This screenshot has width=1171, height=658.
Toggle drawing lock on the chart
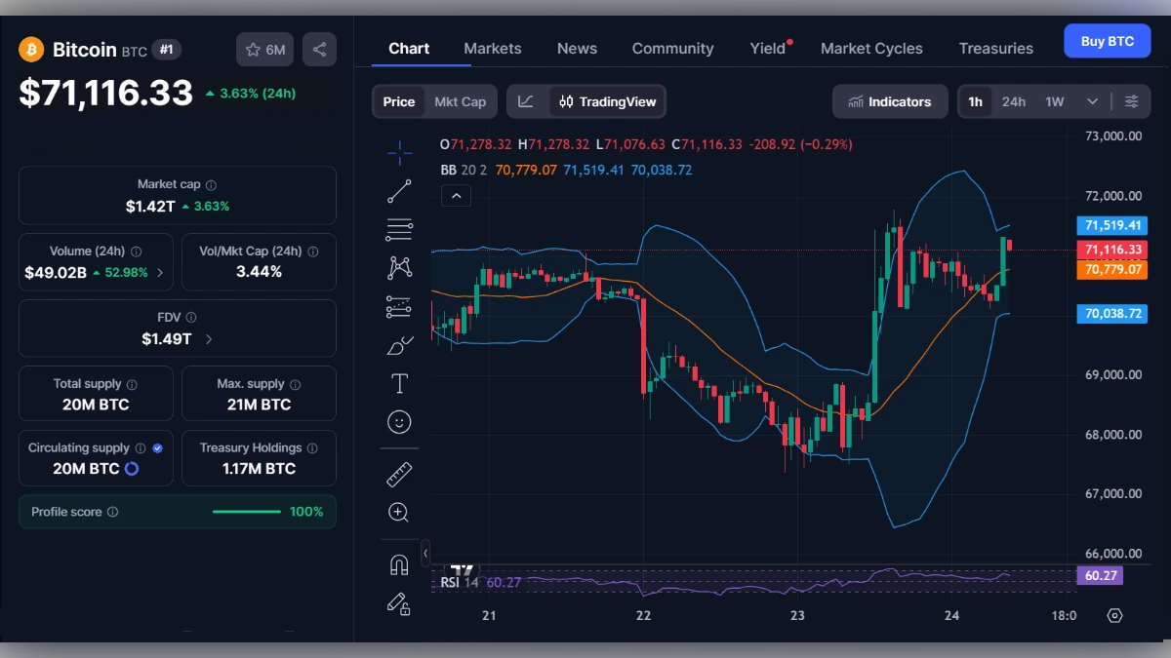point(399,604)
